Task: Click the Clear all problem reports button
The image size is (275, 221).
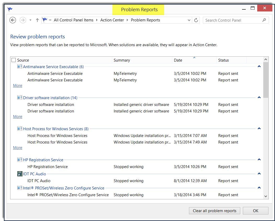Action: tap(214, 211)
